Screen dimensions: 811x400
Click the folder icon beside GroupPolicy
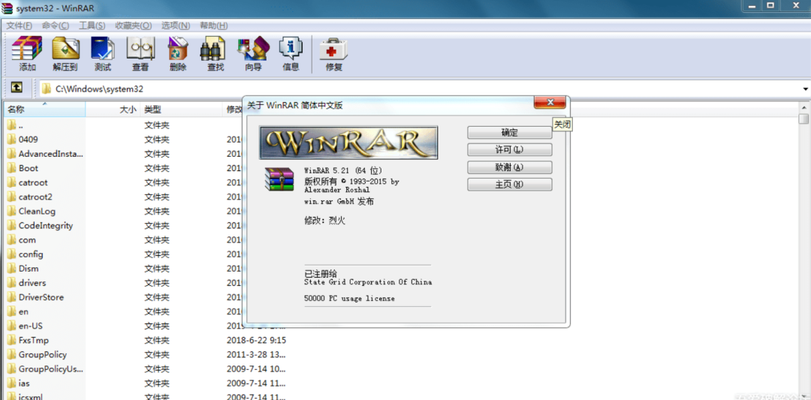coord(11,354)
